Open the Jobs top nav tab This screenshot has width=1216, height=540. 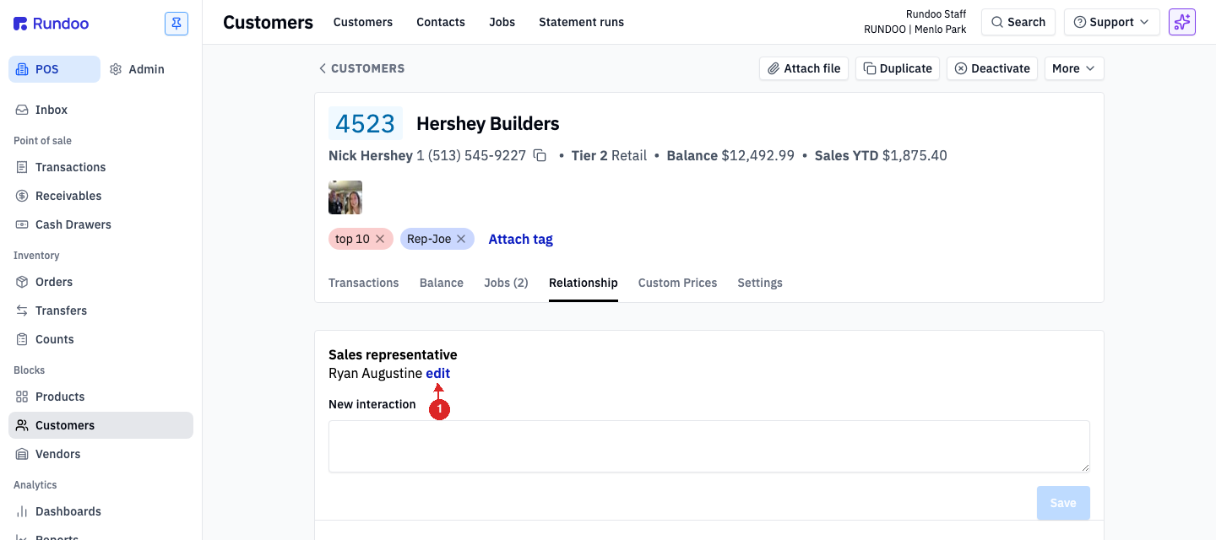click(x=502, y=22)
